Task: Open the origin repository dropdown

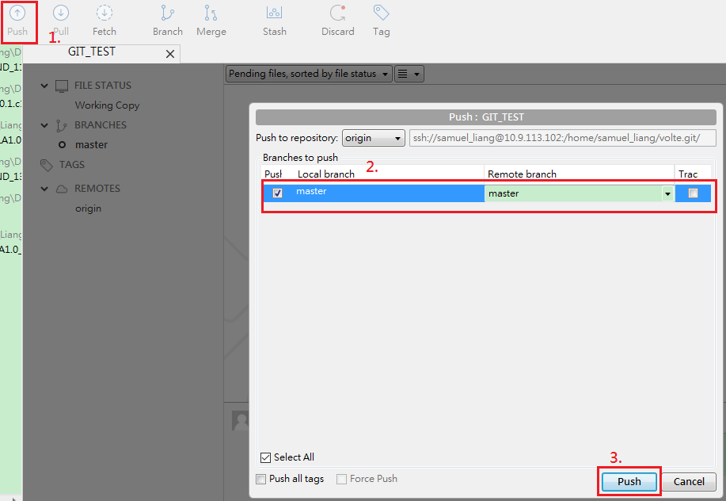Action: click(374, 138)
